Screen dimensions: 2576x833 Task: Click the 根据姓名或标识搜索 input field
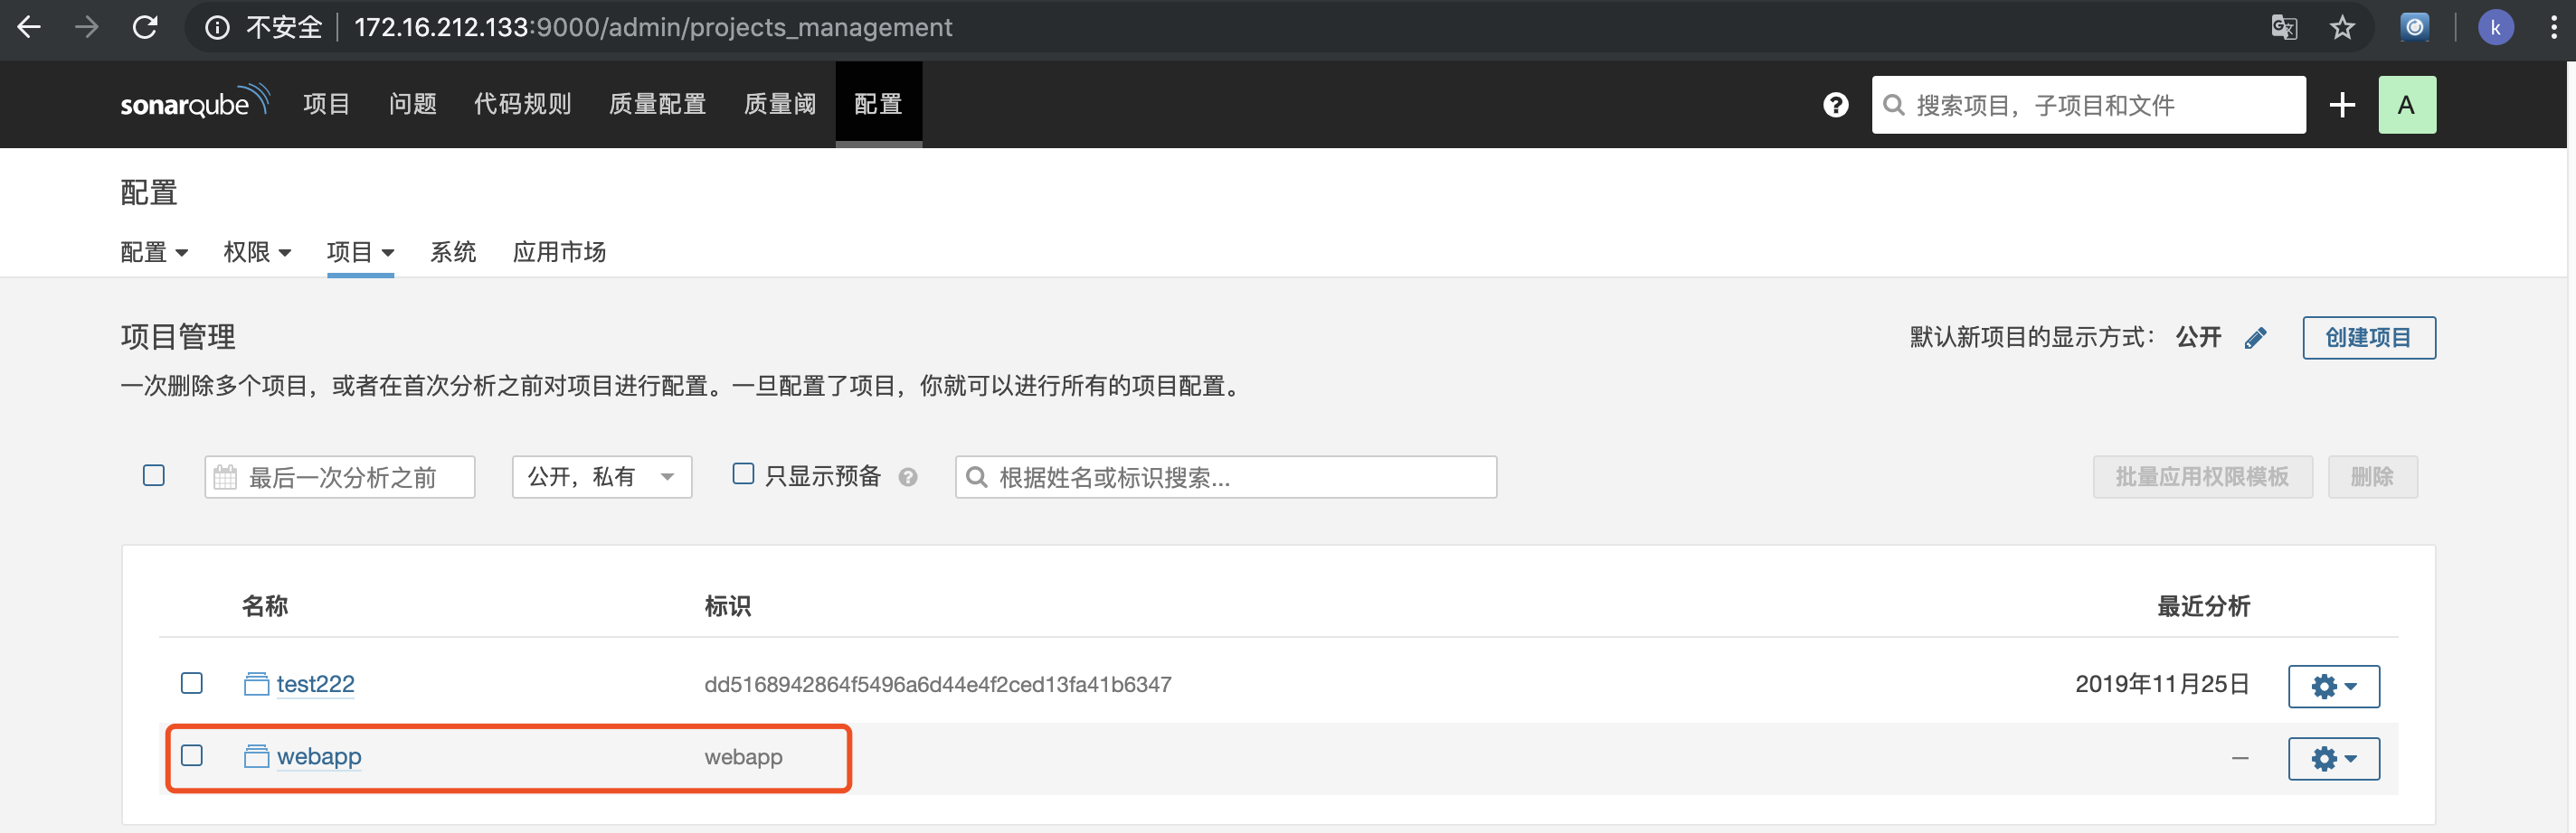click(1225, 477)
